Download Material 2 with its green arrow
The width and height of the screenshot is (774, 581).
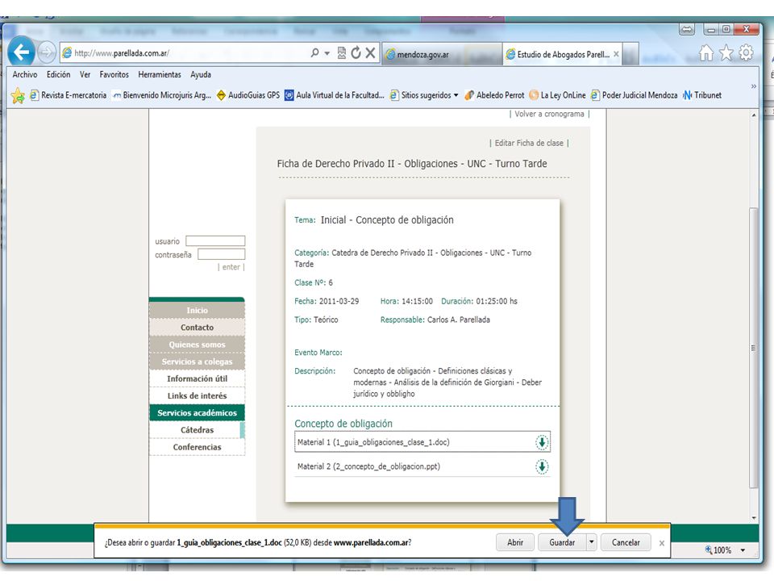[542, 466]
